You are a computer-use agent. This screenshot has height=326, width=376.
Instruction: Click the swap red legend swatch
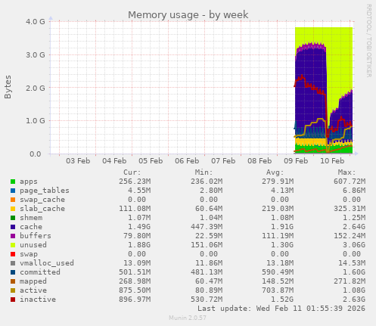[x=13, y=254]
